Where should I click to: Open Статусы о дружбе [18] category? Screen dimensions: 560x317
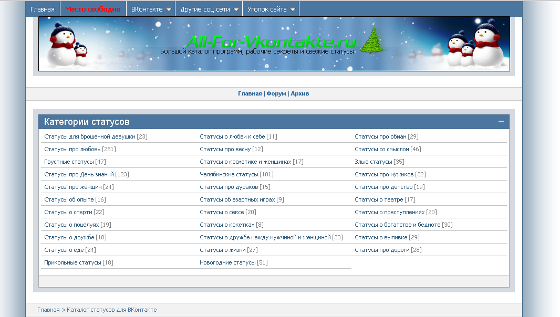(69, 237)
